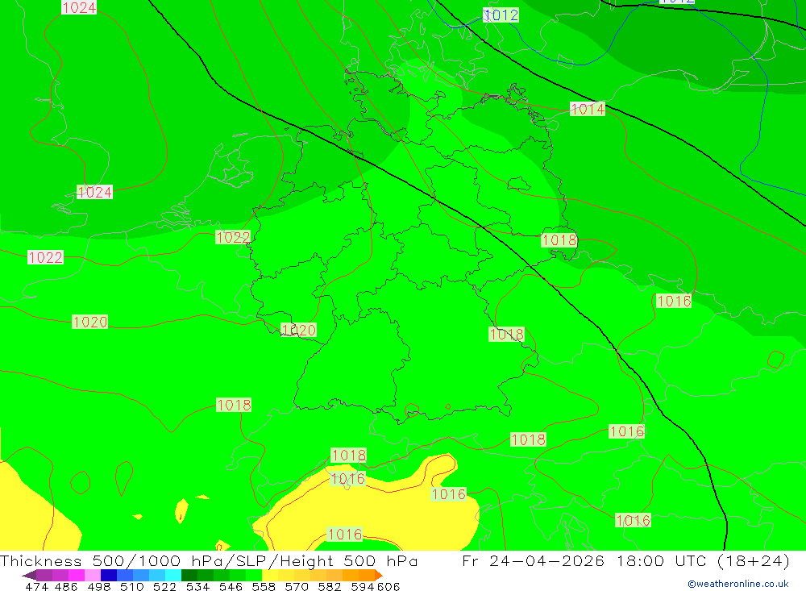Click the 1020 label over western France
806x591 pixels.
[90, 322]
